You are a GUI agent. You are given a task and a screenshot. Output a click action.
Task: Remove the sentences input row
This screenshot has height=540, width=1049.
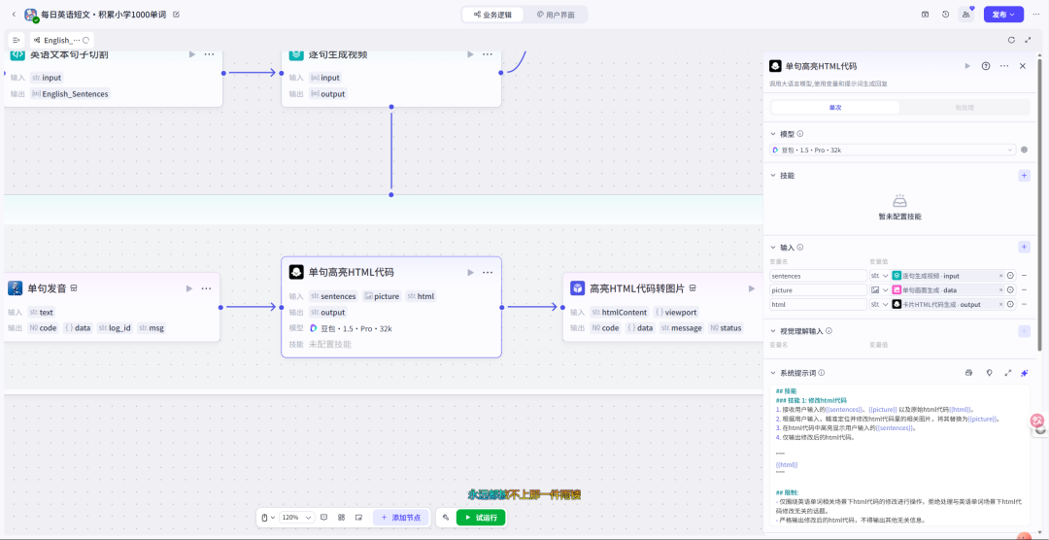coord(1024,276)
